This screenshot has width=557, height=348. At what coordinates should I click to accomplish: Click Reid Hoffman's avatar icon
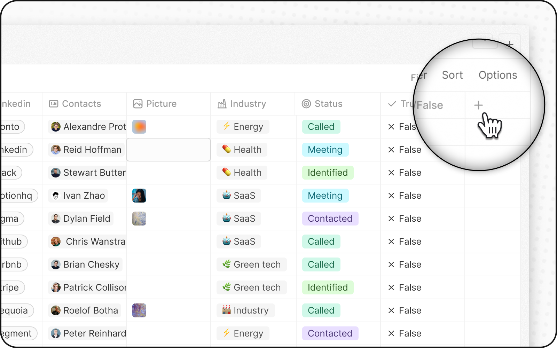pyautogui.click(x=56, y=150)
